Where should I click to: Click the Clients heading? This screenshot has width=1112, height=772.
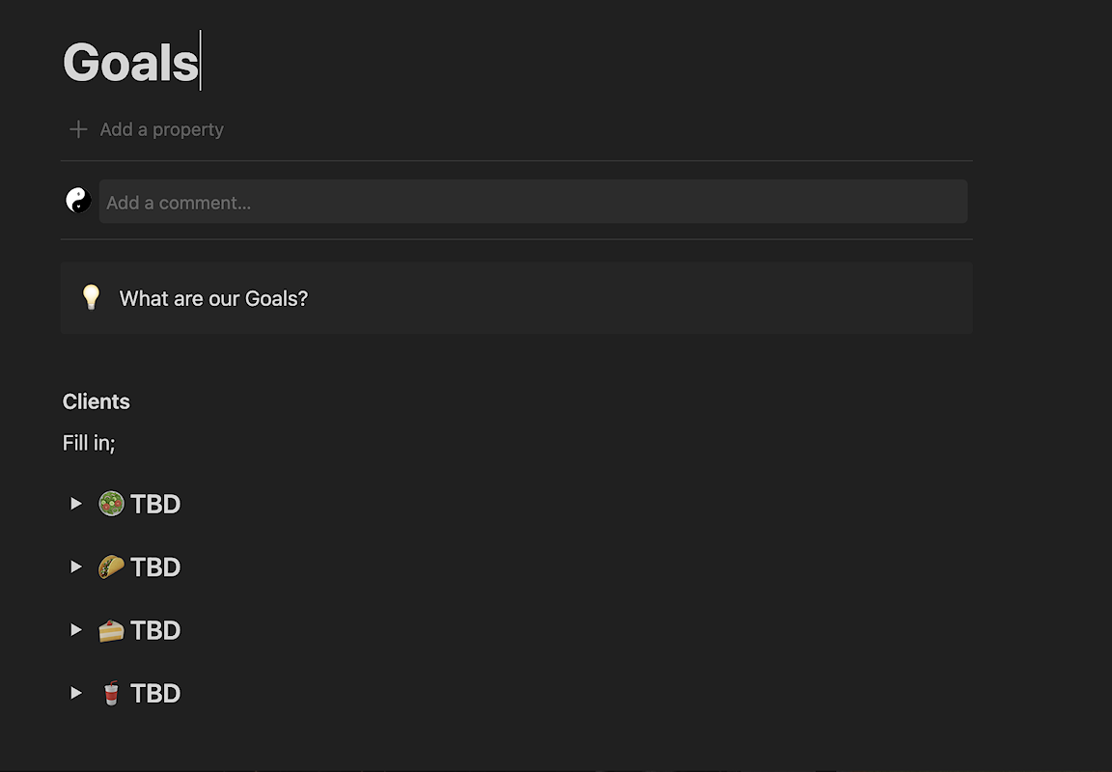[97, 401]
